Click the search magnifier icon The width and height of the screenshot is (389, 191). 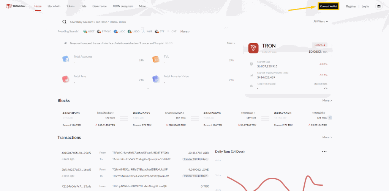[x=64, y=22]
